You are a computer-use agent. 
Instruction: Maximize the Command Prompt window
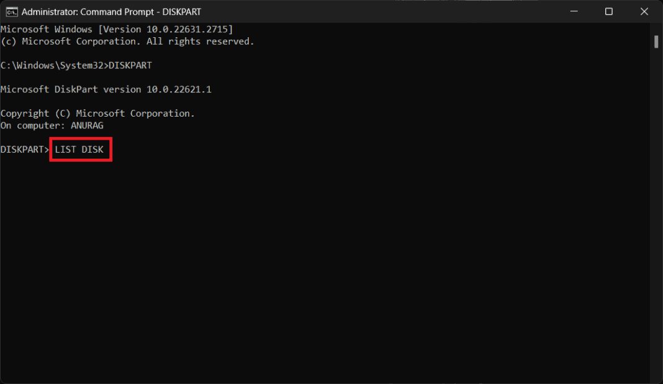coord(609,12)
